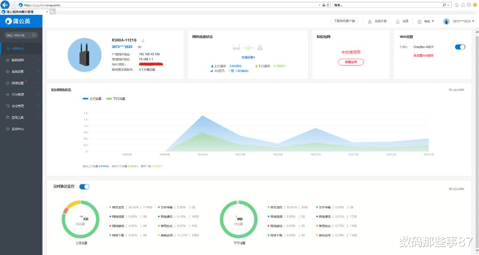This screenshot has height=255, width=479.
Task: Select 安全管理 in the sidebar menu
Action: 18,106
